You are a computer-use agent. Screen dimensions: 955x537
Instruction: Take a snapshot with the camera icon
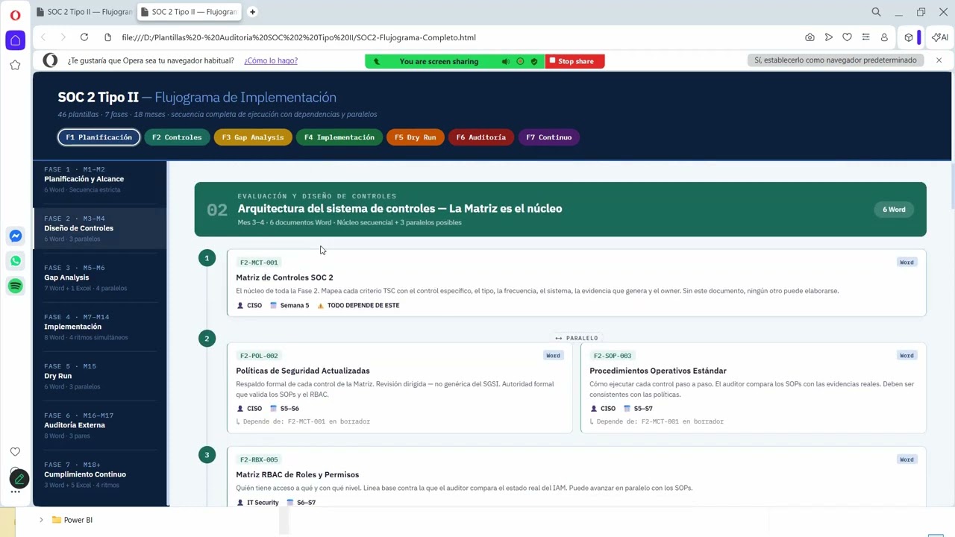click(810, 37)
